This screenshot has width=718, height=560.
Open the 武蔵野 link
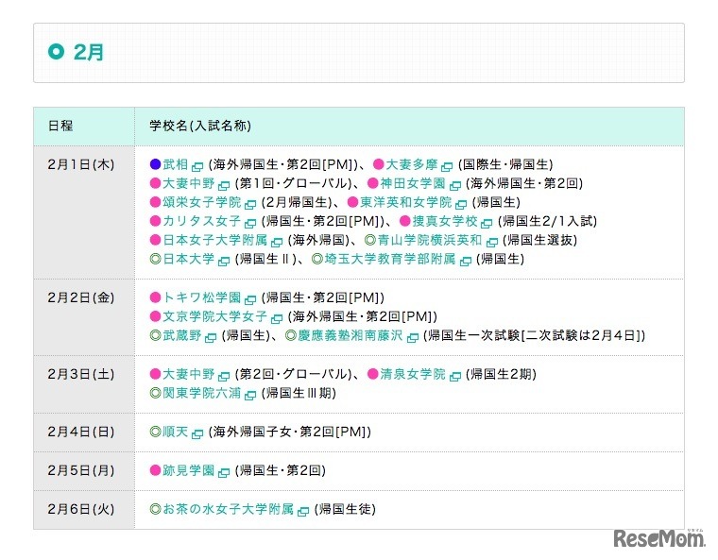[x=182, y=335]
